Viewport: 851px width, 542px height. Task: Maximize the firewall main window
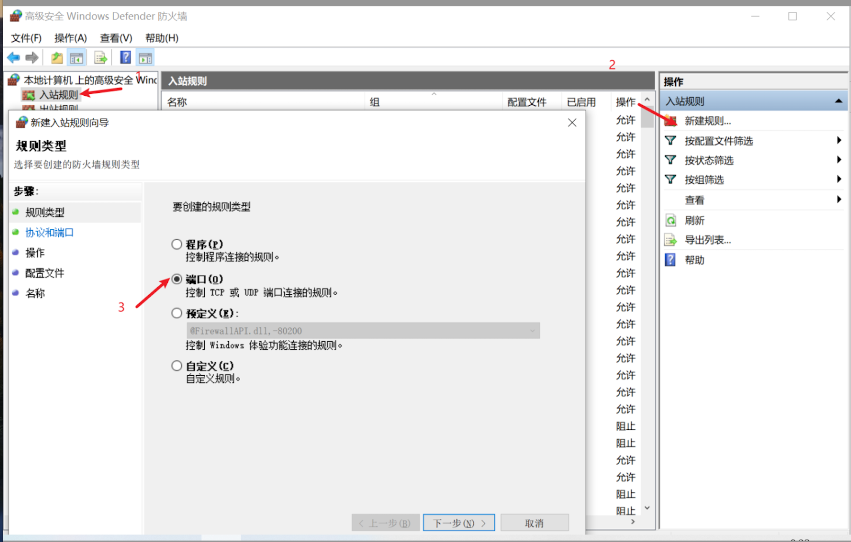pyautogui.click(x=792, y=16)
